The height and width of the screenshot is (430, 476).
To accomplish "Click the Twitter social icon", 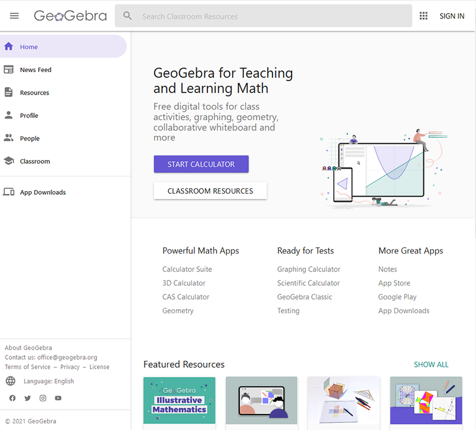I will 27,398.
